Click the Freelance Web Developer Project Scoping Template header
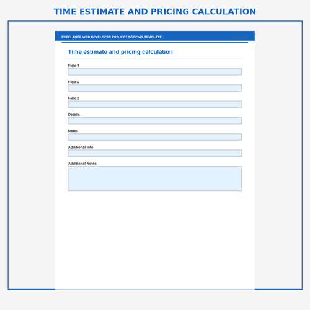This screenshot has width=310, height=310. click(112, 37)
